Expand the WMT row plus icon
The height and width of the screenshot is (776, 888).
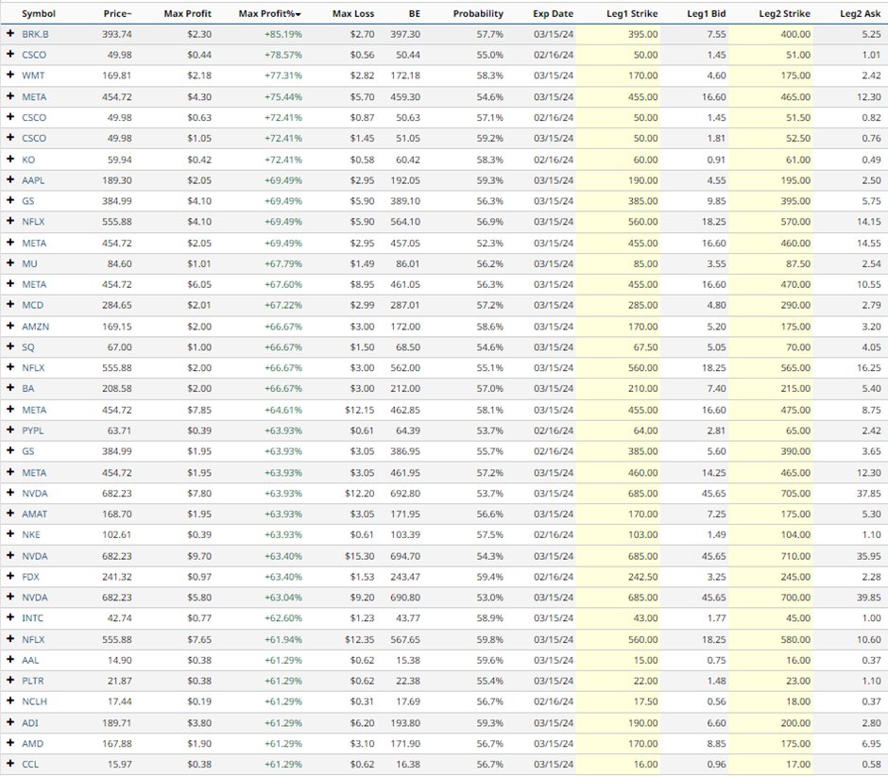click(10, 76)
